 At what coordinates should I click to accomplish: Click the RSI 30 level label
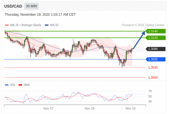click(150, 101)
